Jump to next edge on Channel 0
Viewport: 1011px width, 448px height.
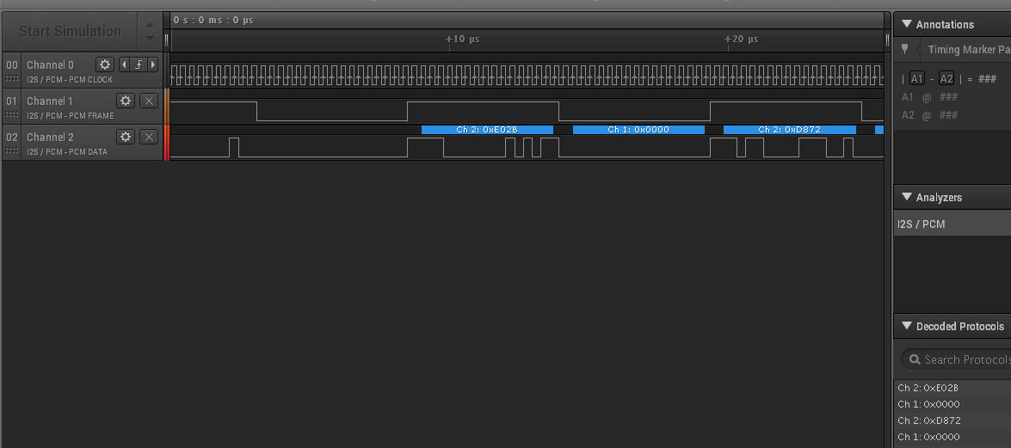153,64
